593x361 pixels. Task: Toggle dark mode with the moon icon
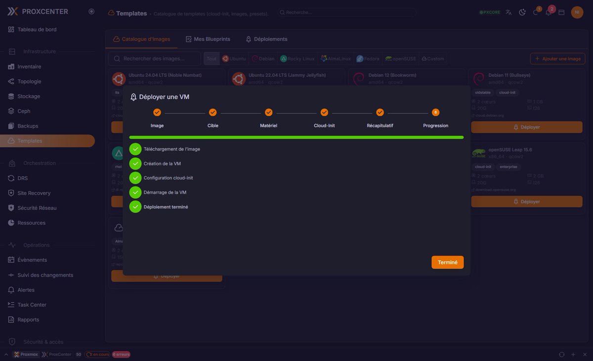point(522,12)
